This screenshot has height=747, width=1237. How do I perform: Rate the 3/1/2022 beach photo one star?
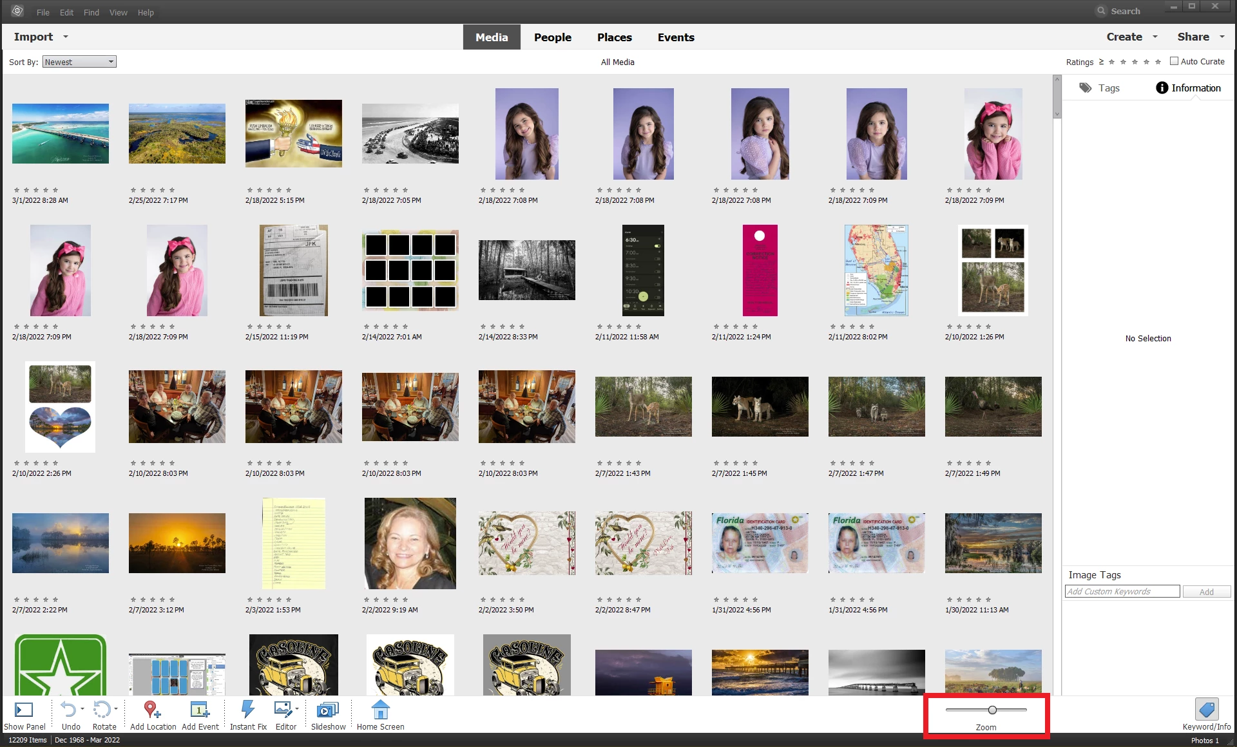(17, 190)
